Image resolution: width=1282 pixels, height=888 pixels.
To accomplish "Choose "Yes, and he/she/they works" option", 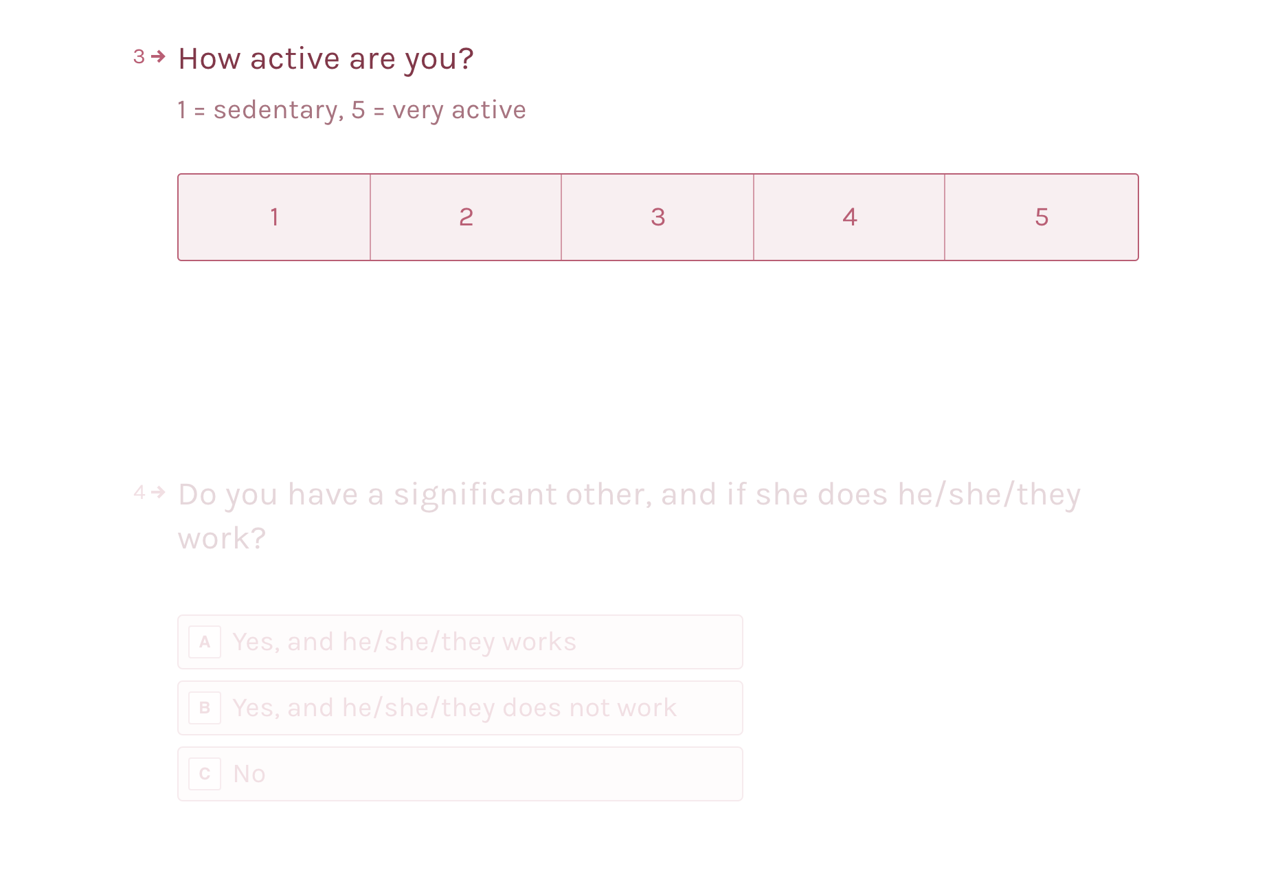I will click(460, 642).
